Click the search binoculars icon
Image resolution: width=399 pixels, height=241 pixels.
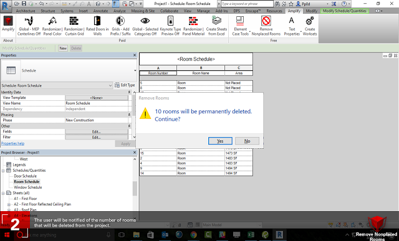tap(277, 4)
